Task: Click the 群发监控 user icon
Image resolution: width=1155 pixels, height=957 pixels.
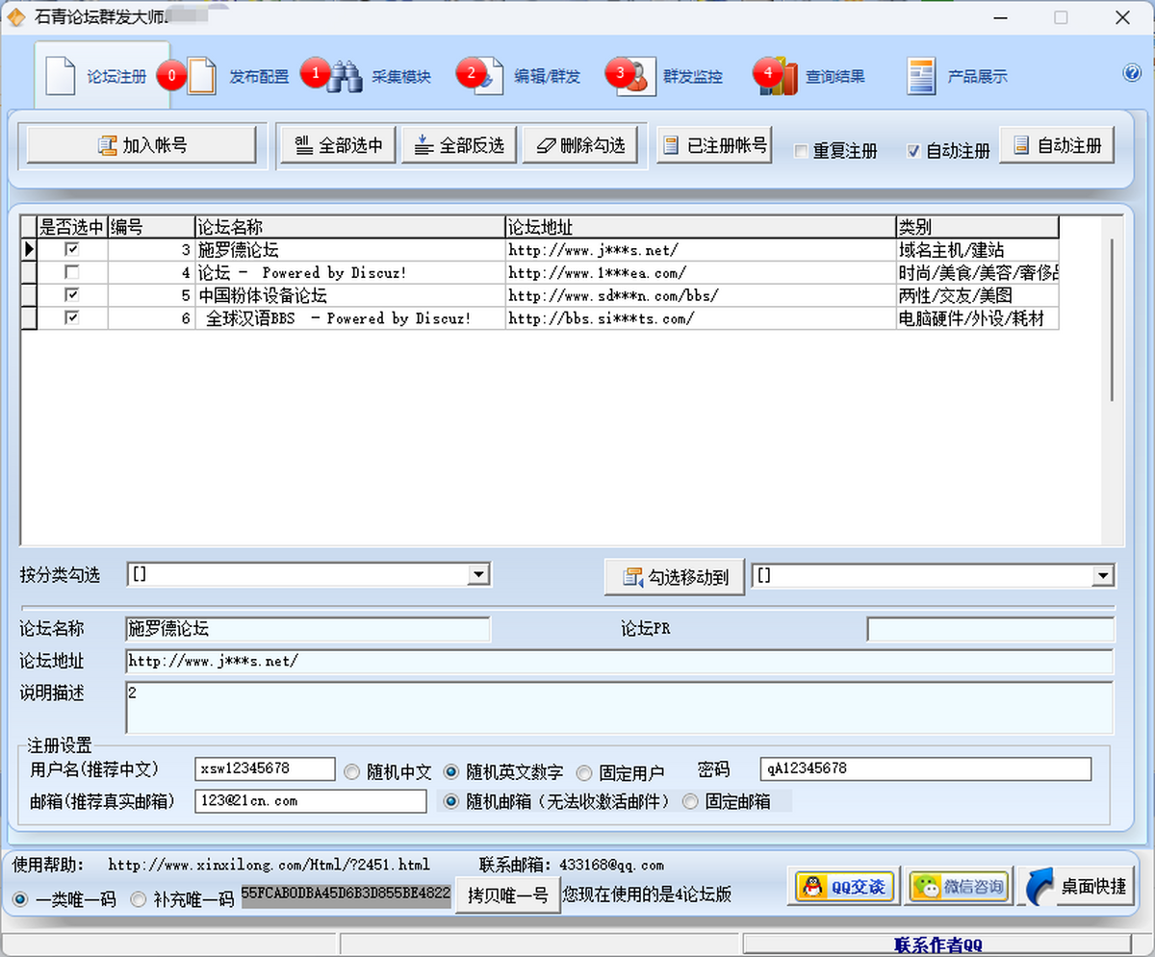Action: pyautogui.click(x=635, y=77)
